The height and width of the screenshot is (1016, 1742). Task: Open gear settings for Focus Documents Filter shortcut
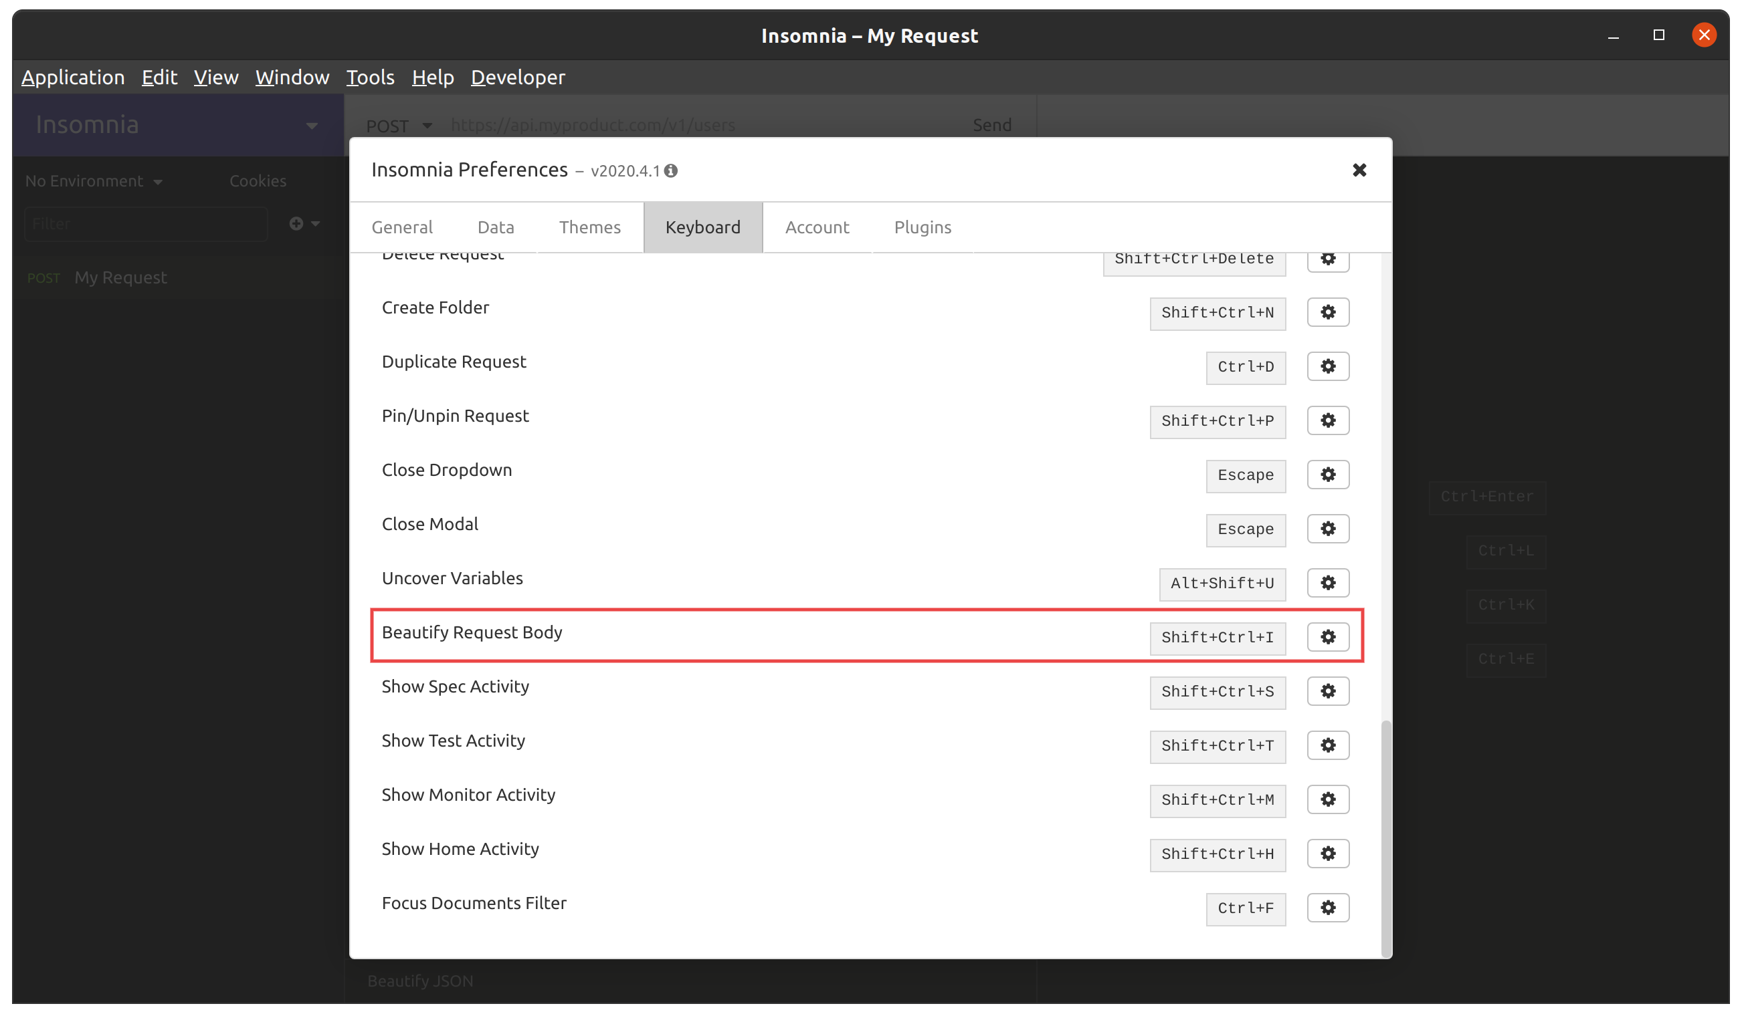pos(1328,908)
